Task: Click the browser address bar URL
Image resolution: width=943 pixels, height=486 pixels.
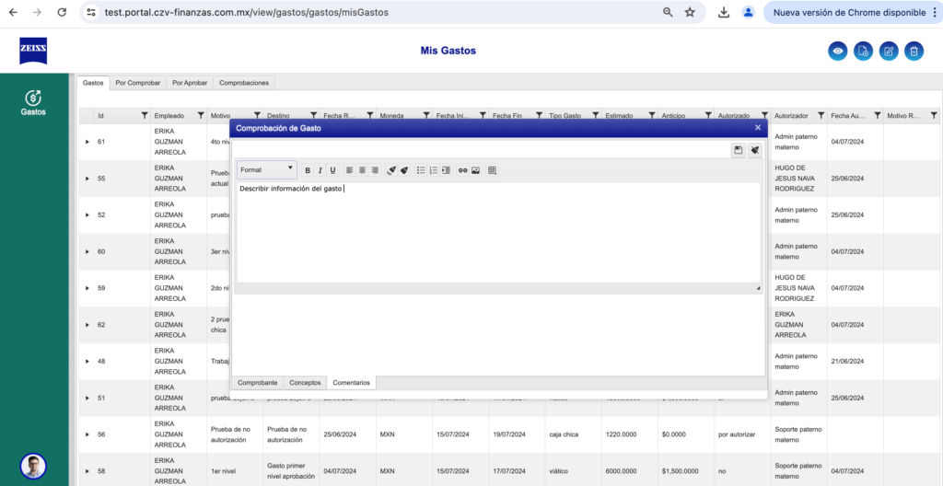Action: (x=246, y=12)
